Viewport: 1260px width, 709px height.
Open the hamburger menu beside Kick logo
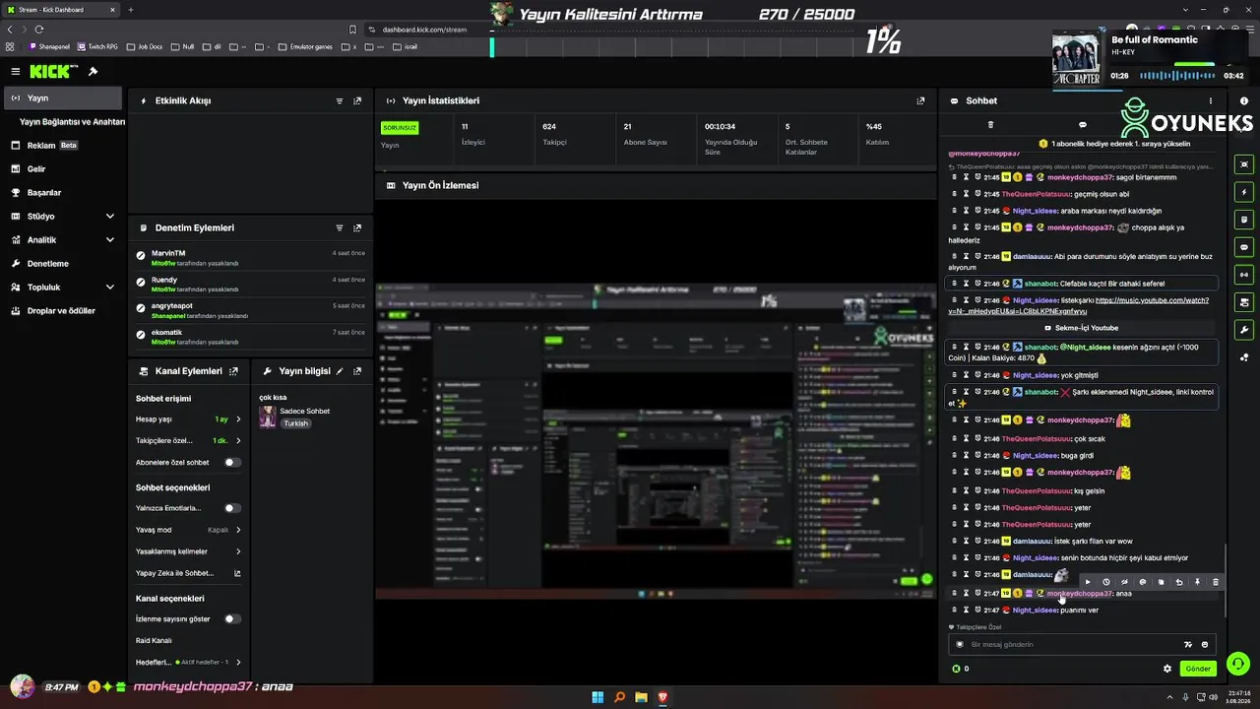16,72
